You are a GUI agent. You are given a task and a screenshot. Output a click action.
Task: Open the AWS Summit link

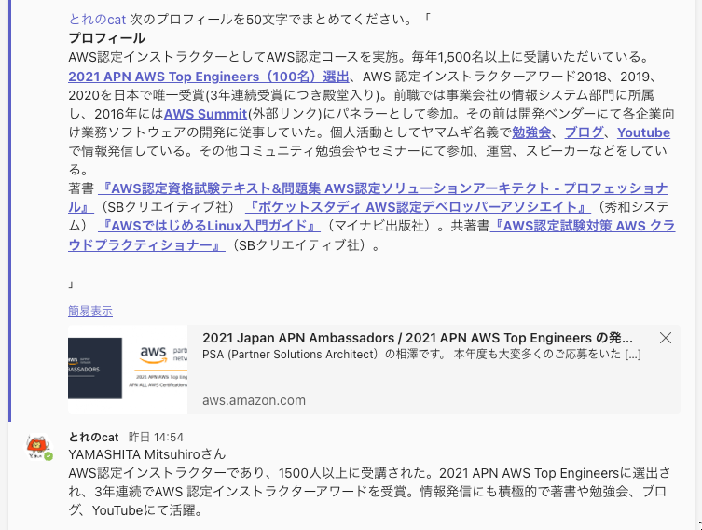coord(205,114)
